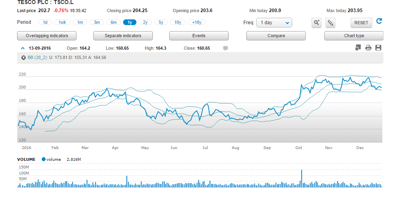Click the Min today 200.9 value
Screen dimensions: 400x202
275,11
